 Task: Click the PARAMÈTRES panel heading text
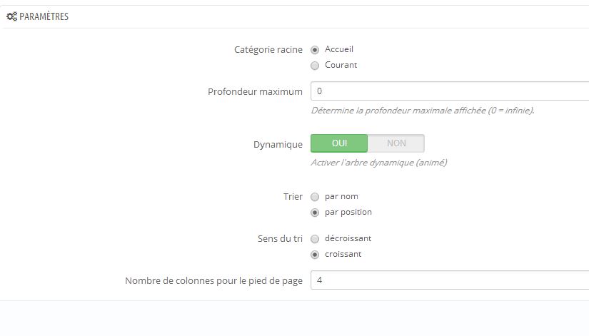[x=44, y=16]
